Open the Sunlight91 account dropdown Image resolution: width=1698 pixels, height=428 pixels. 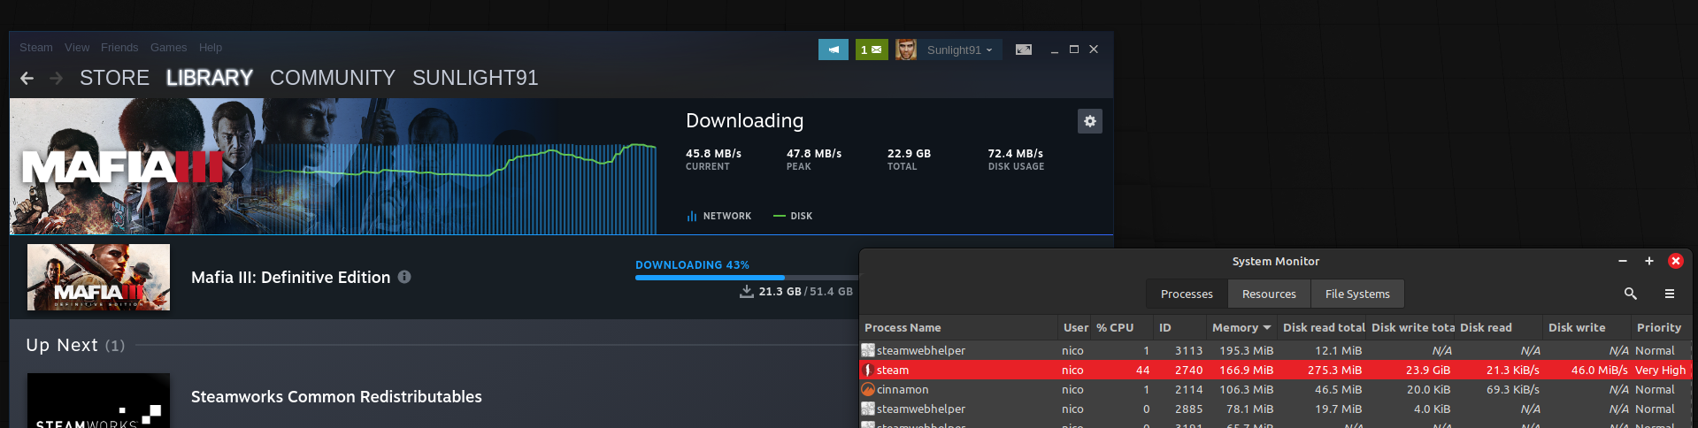pos(960,50)
